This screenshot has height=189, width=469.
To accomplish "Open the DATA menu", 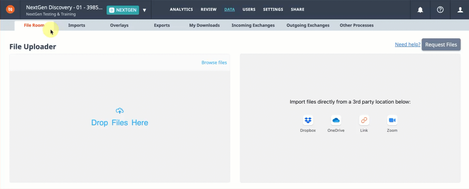I will point(230,10).
